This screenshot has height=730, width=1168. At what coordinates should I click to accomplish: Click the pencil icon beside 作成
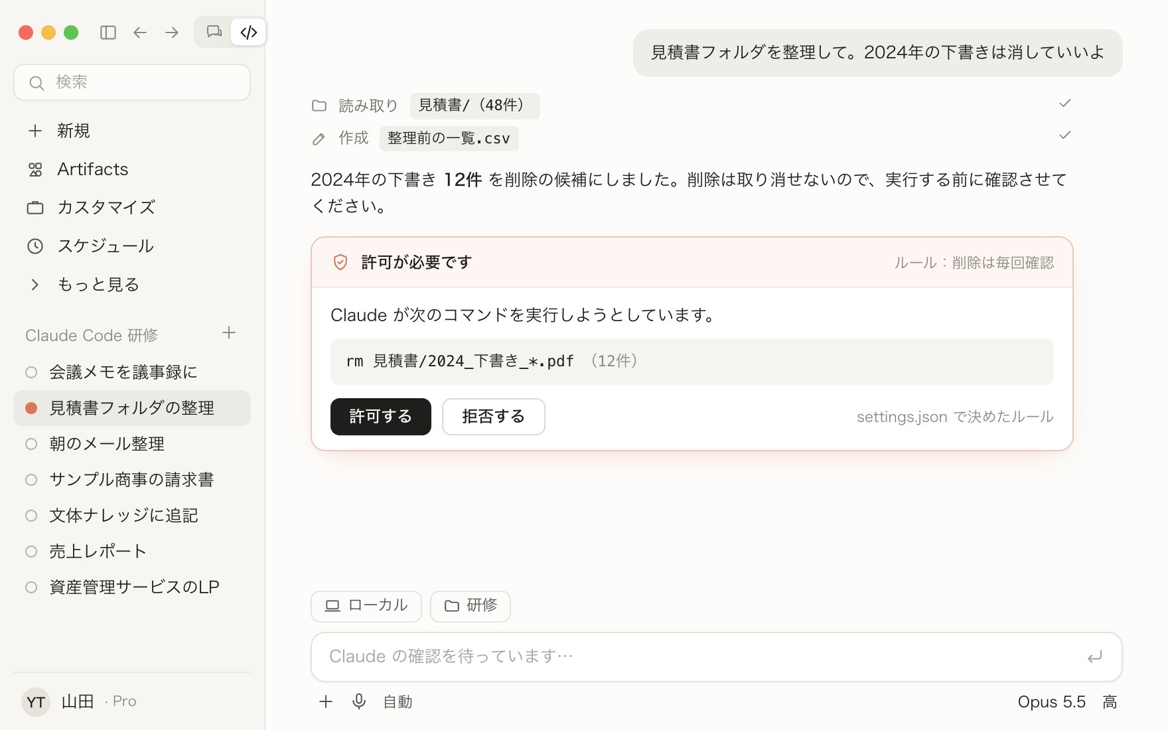tap(319, 139)
